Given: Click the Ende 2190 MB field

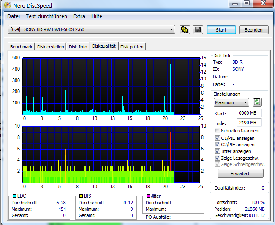Looking at the screenshot, I should tap(249, 123).
